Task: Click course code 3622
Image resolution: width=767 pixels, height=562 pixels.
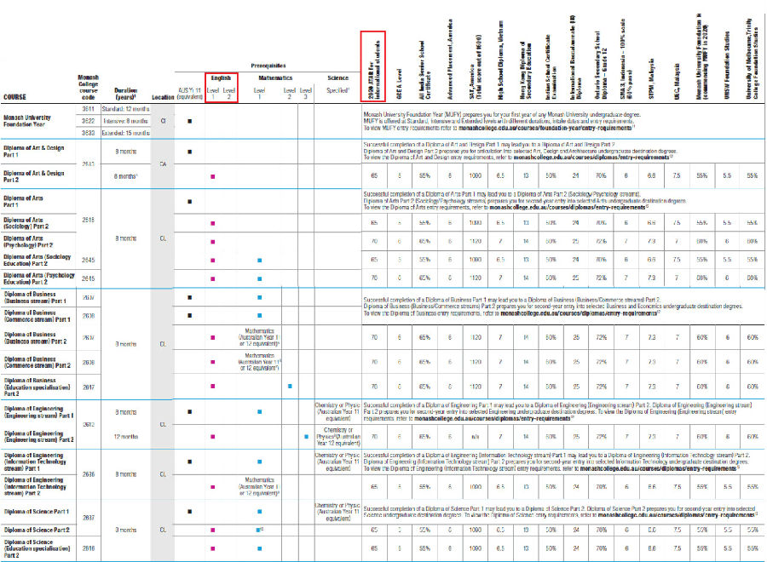Action: [88, 121]
